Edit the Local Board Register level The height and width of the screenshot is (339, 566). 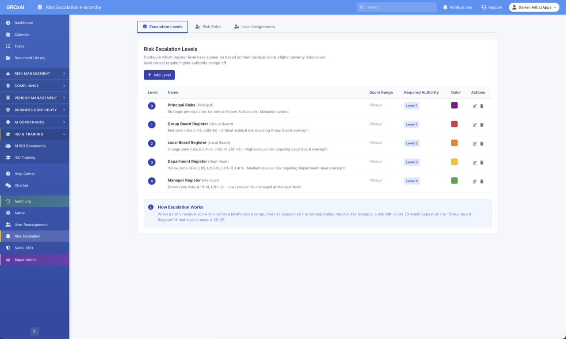(x=474, y=144)
